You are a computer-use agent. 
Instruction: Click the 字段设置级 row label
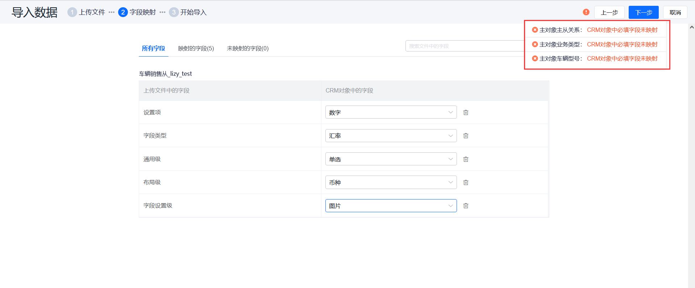coord(158,206)
